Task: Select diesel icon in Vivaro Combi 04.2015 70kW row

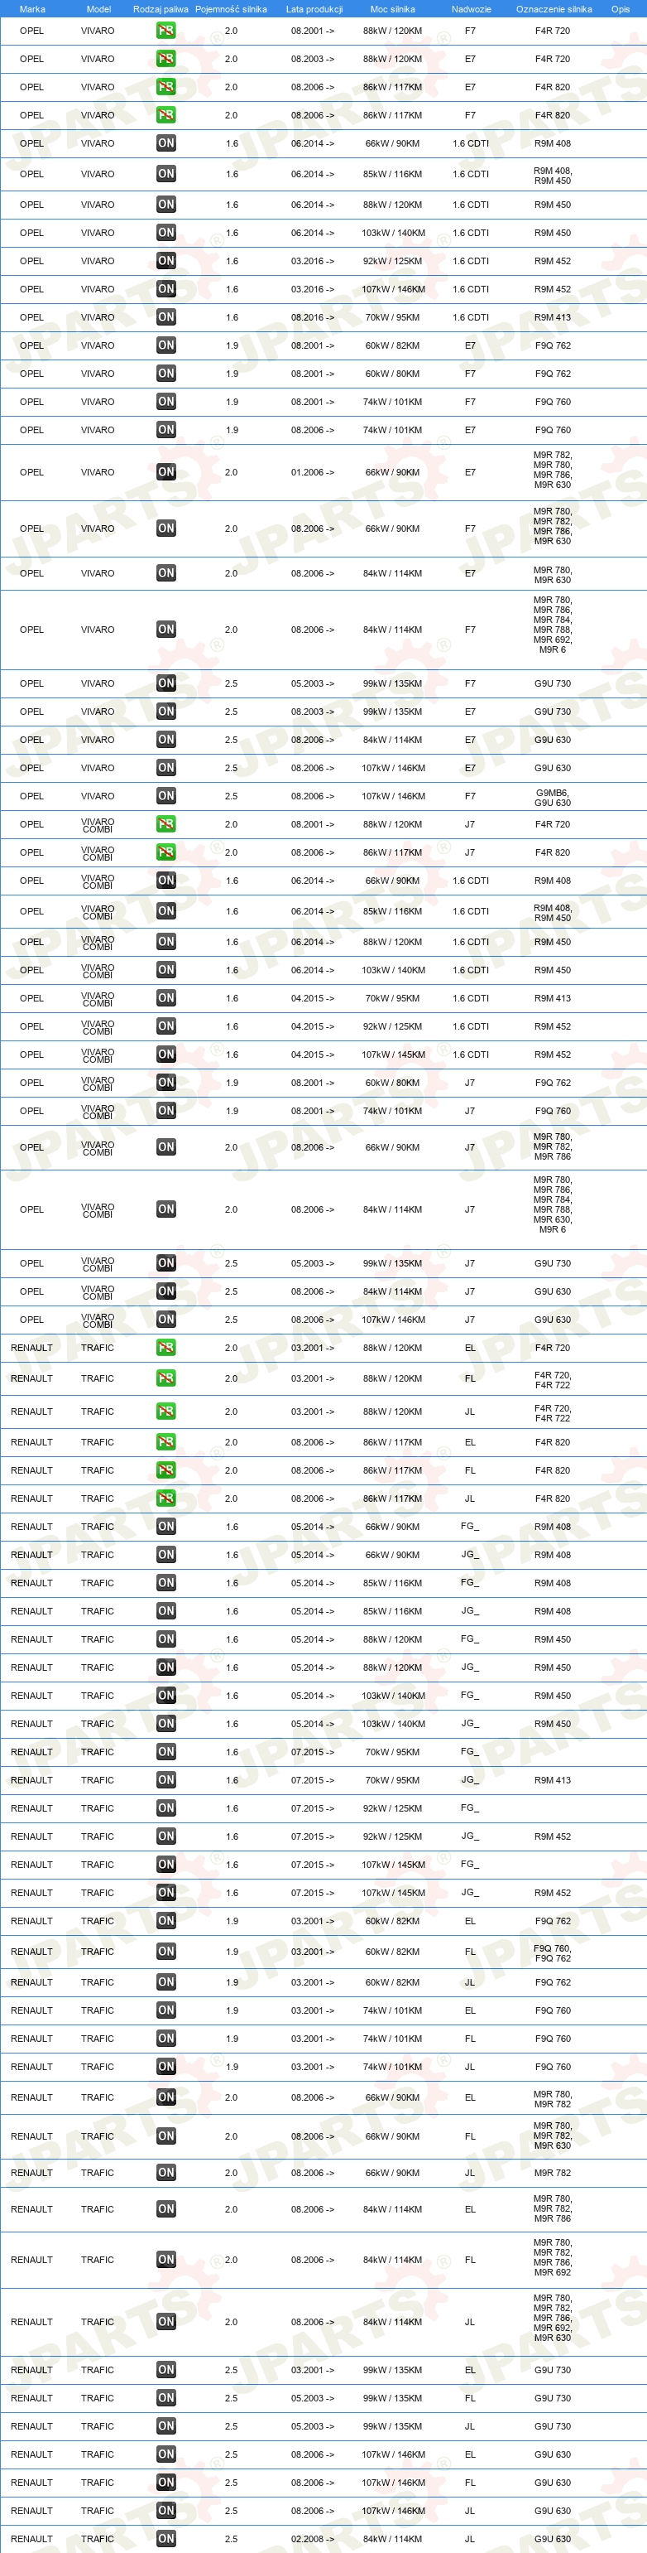Action: (166, 998)
